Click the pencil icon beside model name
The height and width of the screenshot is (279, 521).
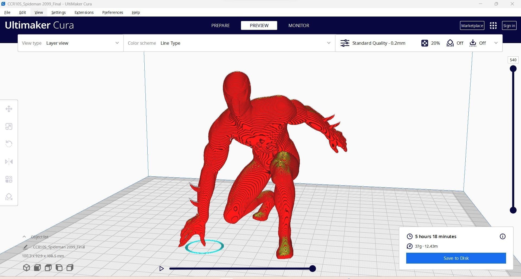[x=25, y=247]
